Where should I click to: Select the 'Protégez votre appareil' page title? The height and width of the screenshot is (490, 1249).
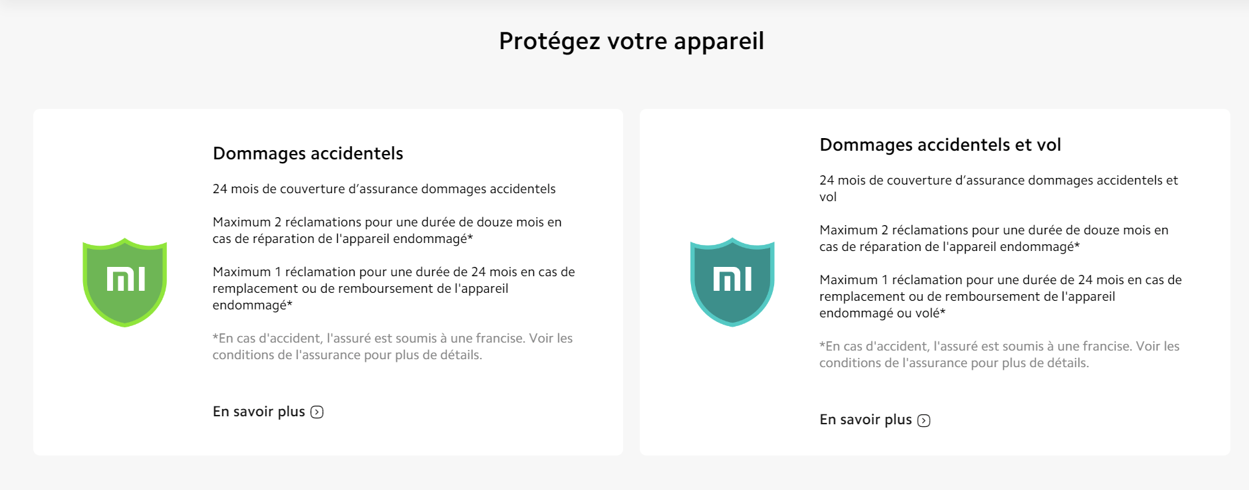631,41
